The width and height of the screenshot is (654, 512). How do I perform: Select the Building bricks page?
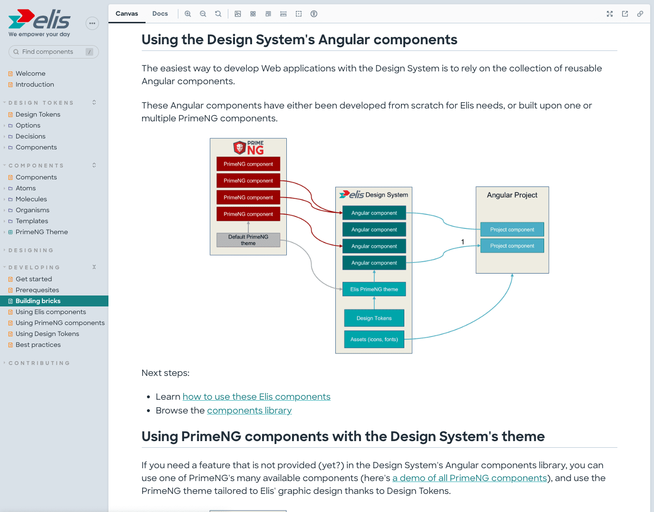[x=54, y=301]
